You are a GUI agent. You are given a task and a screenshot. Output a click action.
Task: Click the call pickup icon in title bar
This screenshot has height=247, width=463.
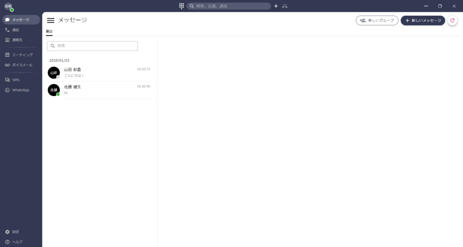click(284, 6)
